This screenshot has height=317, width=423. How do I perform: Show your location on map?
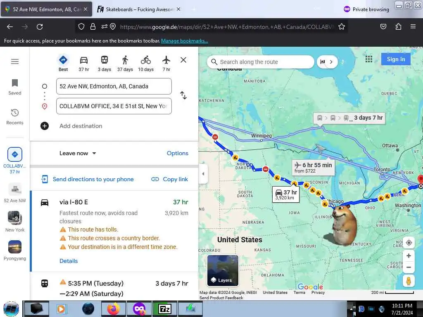click(409, 243)
